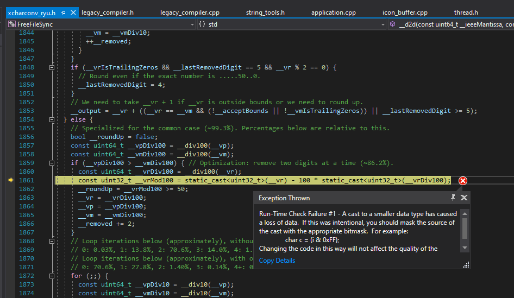Switch to the legacy_compiler.h tab

108,13
